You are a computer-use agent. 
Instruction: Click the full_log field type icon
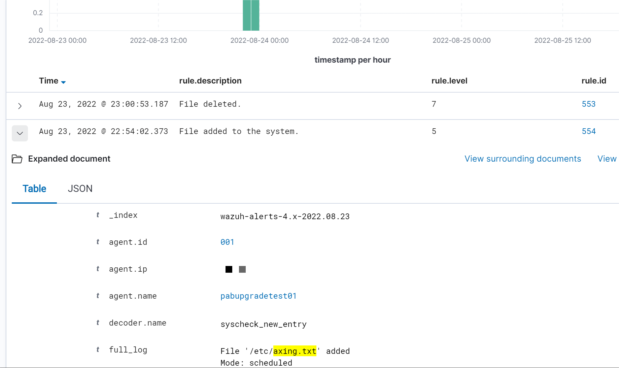tap(98, 349)
